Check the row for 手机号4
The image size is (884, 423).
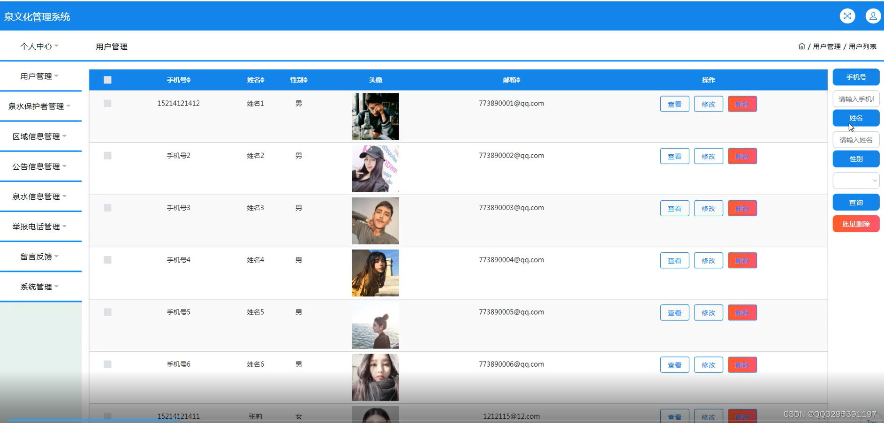(x=107, y=260)
